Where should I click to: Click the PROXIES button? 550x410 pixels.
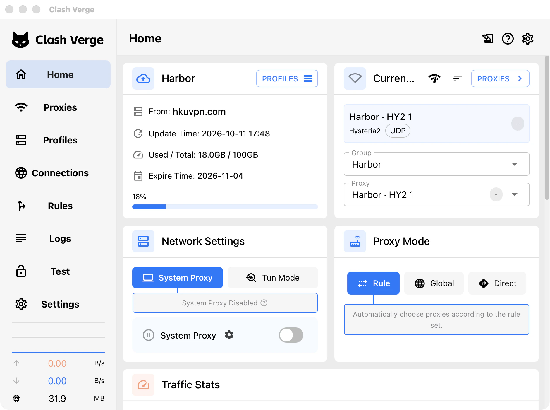pyautogui.click(x=500, y=78)
